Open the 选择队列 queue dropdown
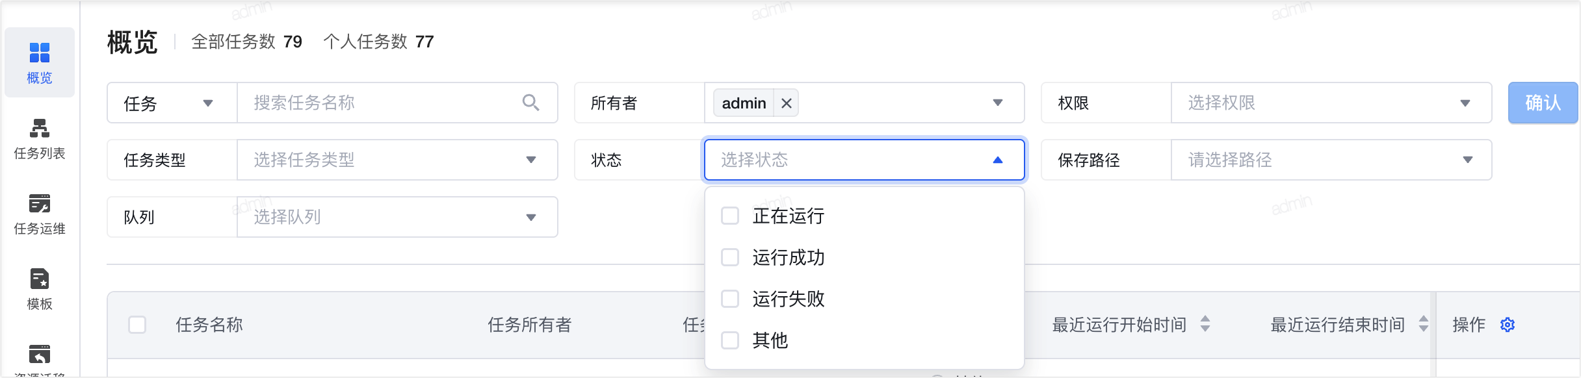The image size is (1581, 378). [397, 217]
